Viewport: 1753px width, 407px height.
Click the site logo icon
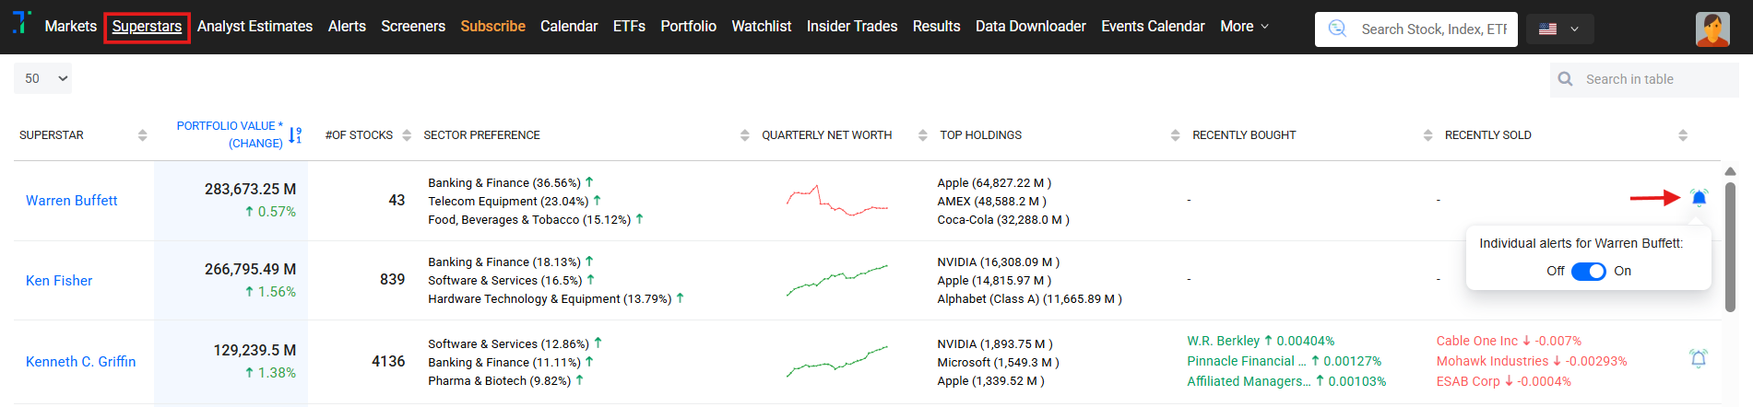pos(21,22)
